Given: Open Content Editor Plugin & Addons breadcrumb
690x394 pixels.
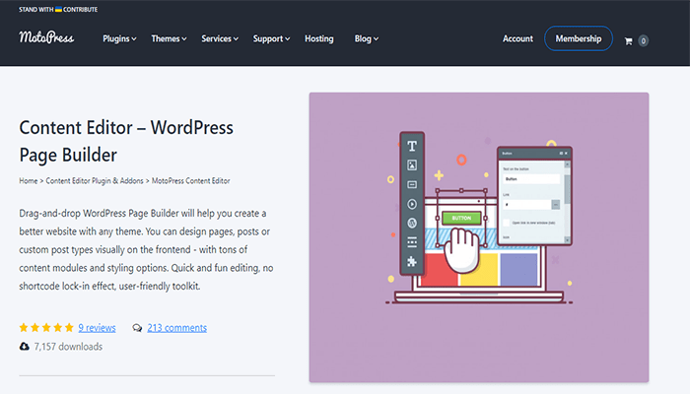Looking at the screenshot, I should (x=95, y=180).
